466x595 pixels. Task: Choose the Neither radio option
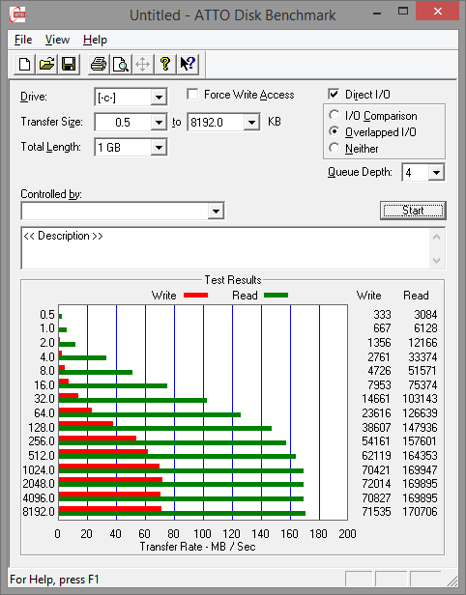[x=335, y=148]
